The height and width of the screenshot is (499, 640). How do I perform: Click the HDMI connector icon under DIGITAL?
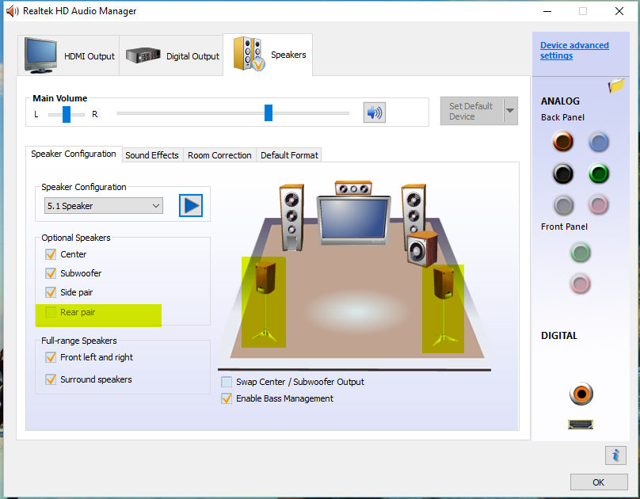pyautogui.click(x=581, y=425)
